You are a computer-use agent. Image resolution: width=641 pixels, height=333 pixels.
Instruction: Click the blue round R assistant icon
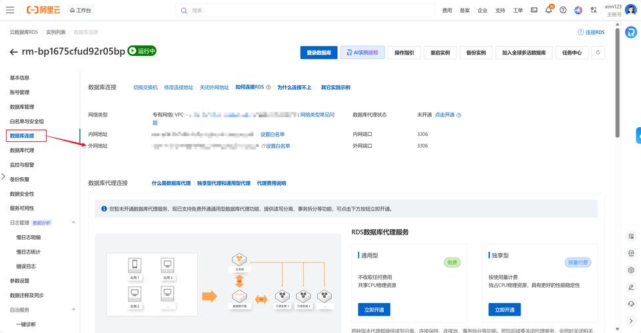point(631,32)
